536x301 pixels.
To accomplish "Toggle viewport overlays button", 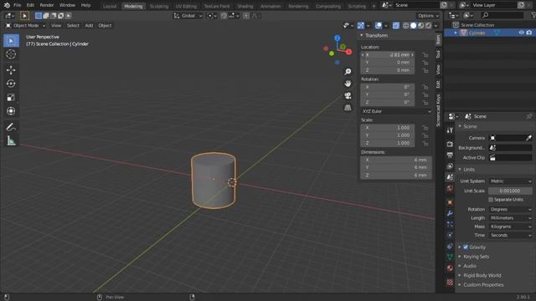I will click(x=379, y=25).
